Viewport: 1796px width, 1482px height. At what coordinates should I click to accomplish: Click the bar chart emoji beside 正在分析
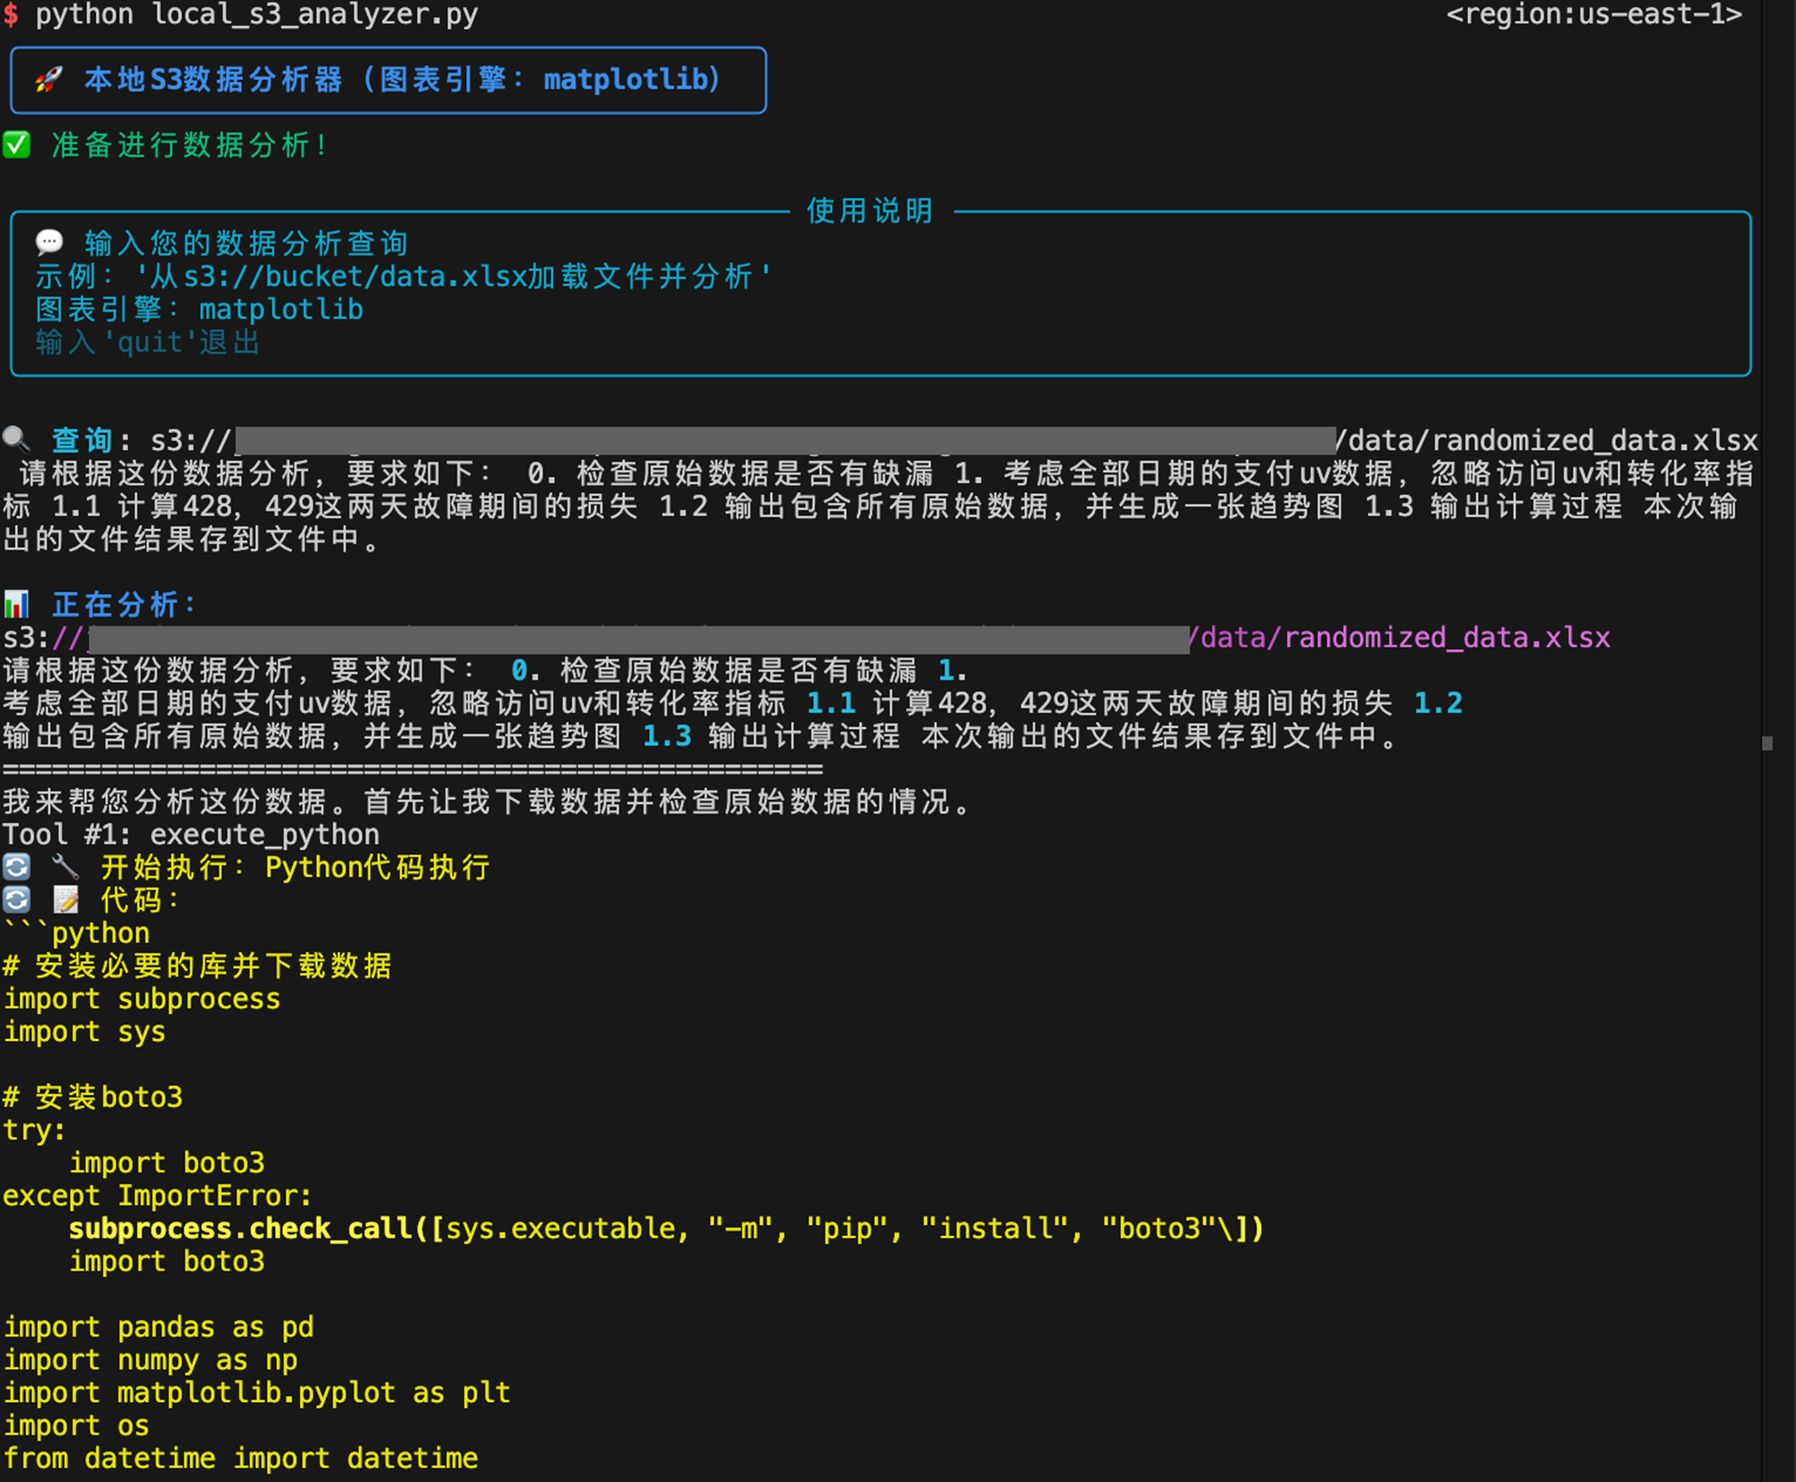(16, 605)
